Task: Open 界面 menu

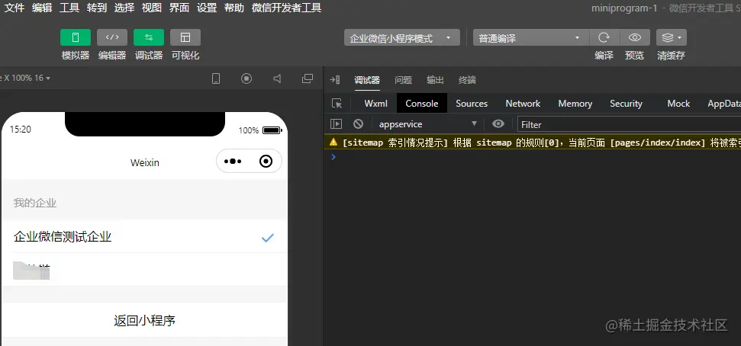Action: tap(179, 8)
